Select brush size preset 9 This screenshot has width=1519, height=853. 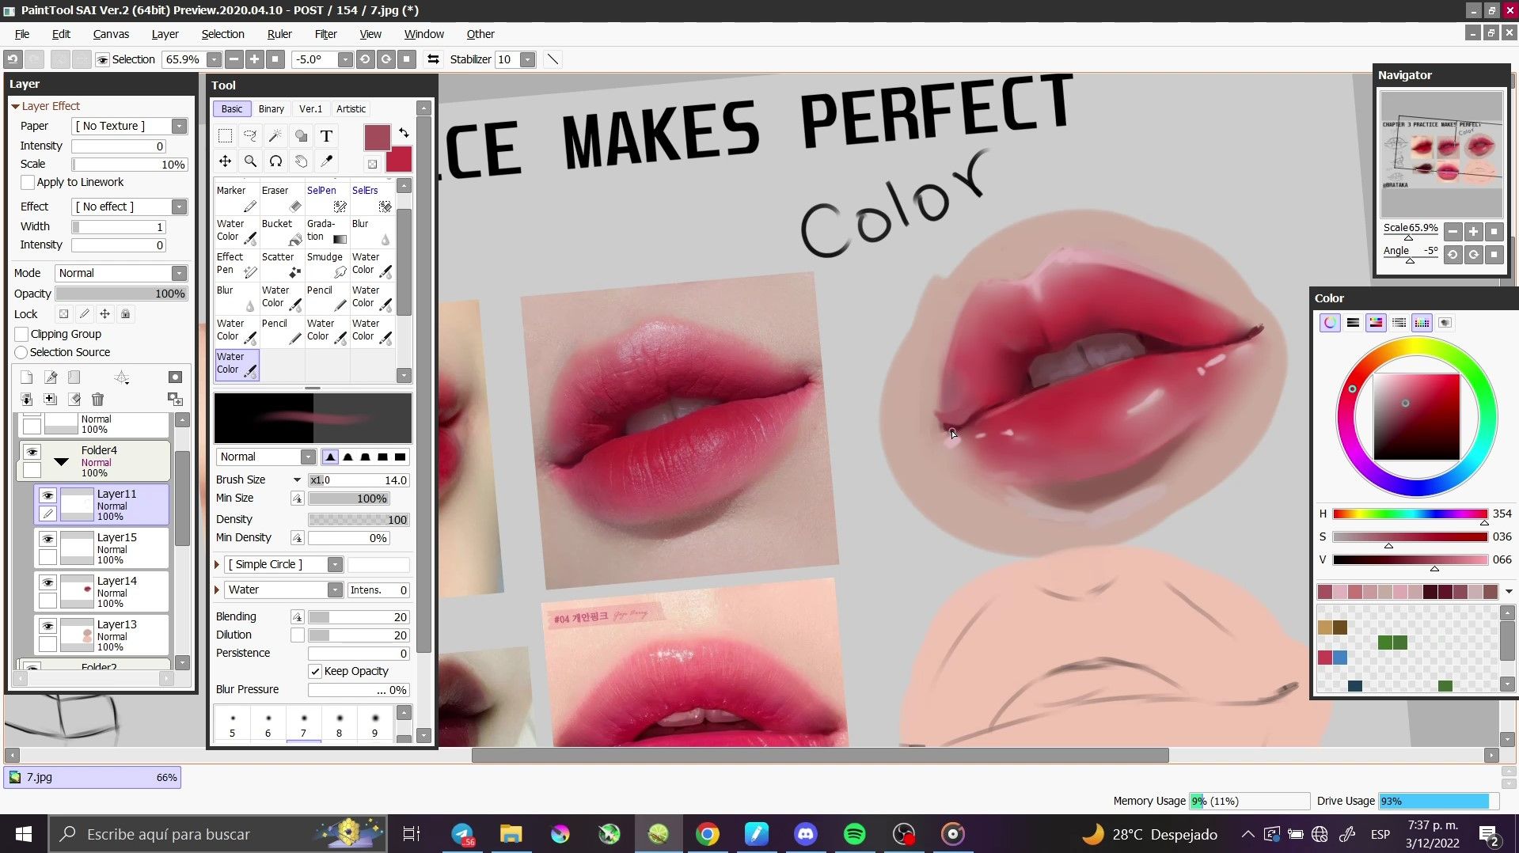374,724
